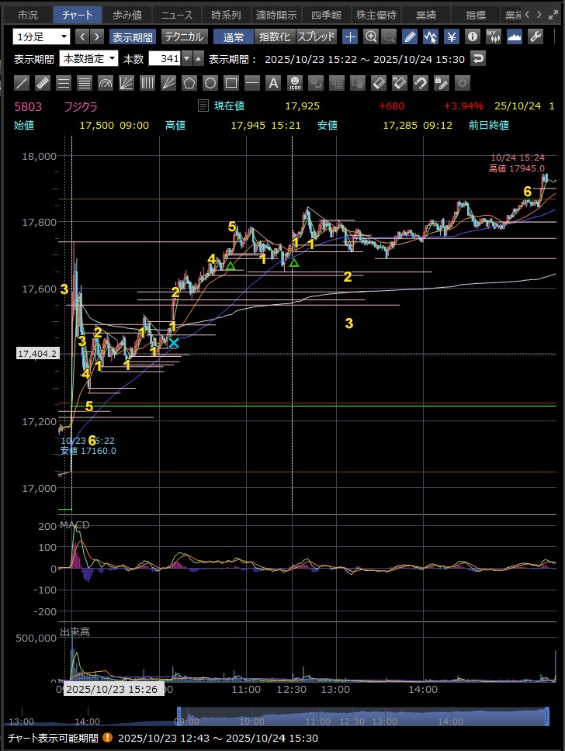
Task: Toggle the スプレッド mode
Action: pyautogui.click(x=317, y=36)
